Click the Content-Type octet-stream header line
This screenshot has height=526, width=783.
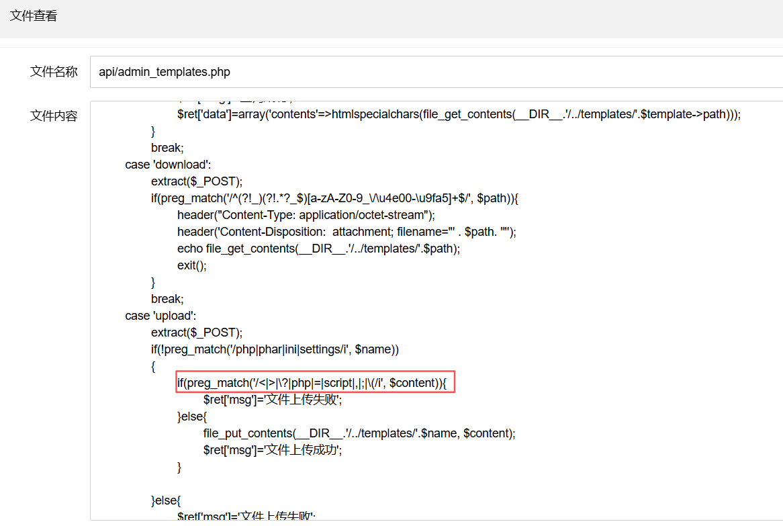coord(306,215)
